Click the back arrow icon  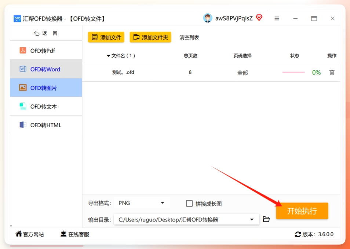[37, 33]
